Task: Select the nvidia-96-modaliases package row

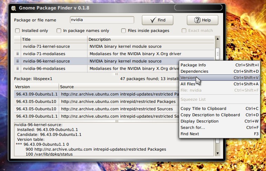Action: [97, 68]
